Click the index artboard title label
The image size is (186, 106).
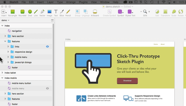pyautogui.click(x=68, y=39)
